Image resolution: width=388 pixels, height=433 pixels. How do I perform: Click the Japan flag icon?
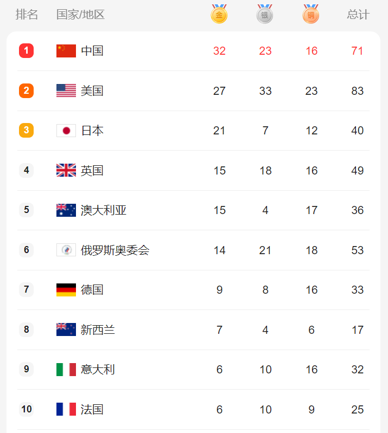pyautogui.click(x=66, y=131)
